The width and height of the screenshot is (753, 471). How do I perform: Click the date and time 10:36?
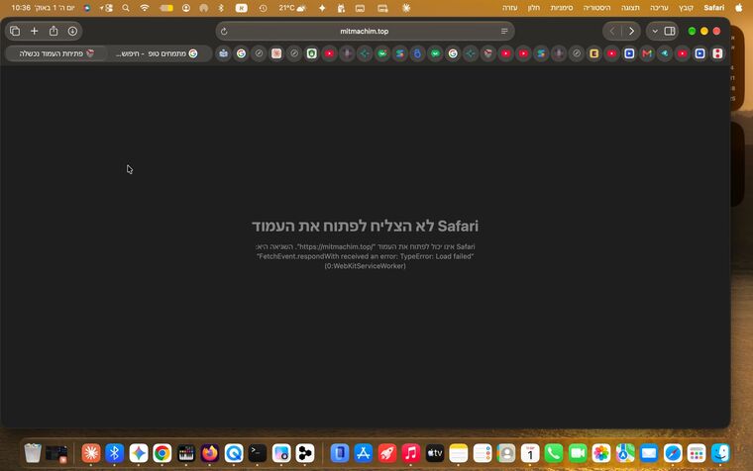point(43,8)
